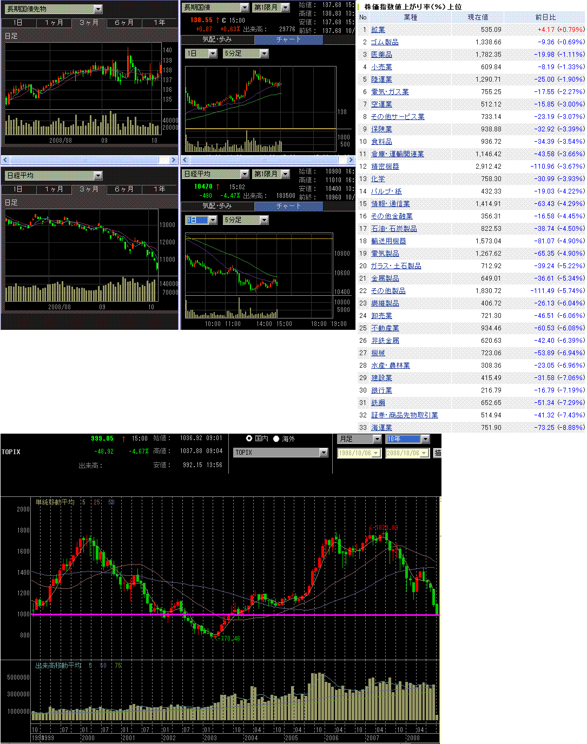Open 気配・歩み tab in 長期国債 panel

click(217, 39)
